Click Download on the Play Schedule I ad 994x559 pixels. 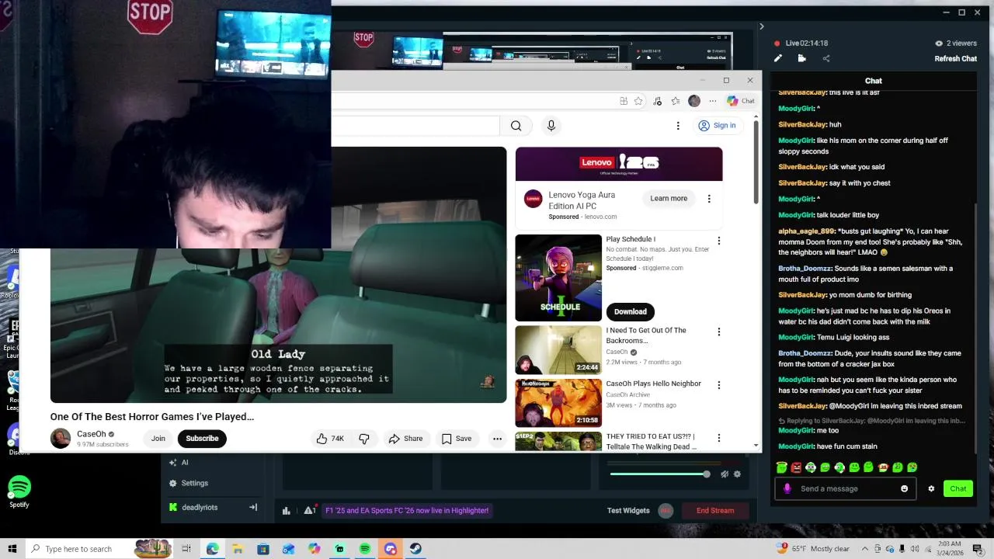coord(630,311)
